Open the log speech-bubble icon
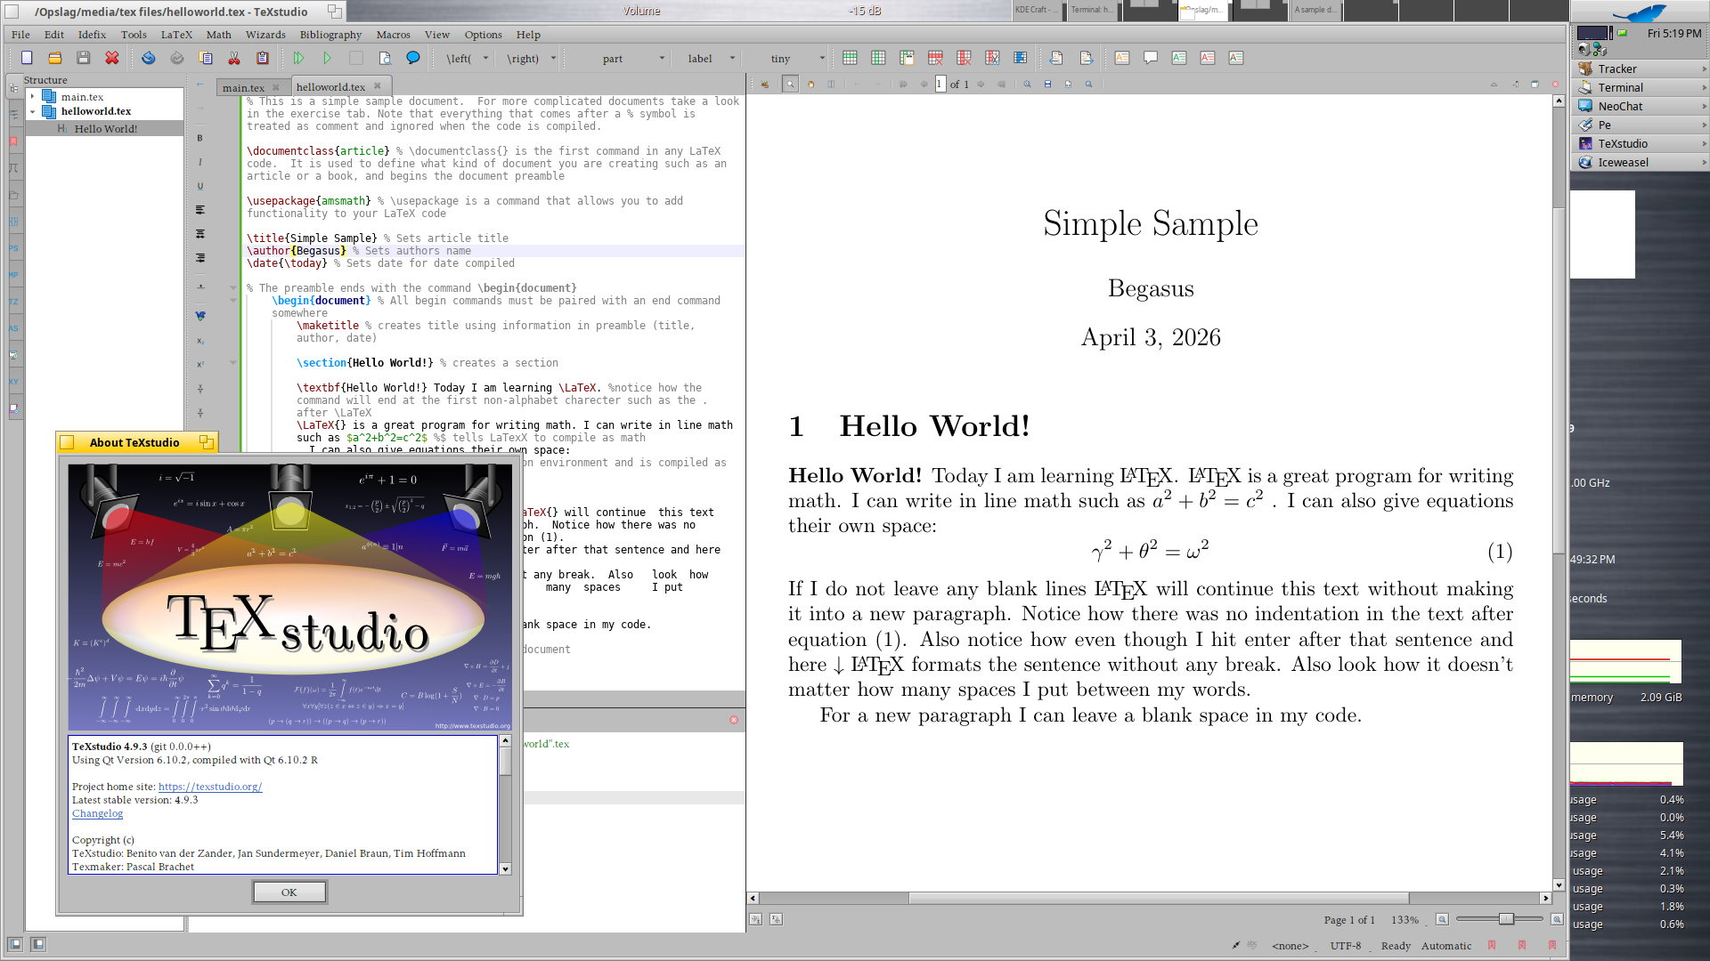 413,58
